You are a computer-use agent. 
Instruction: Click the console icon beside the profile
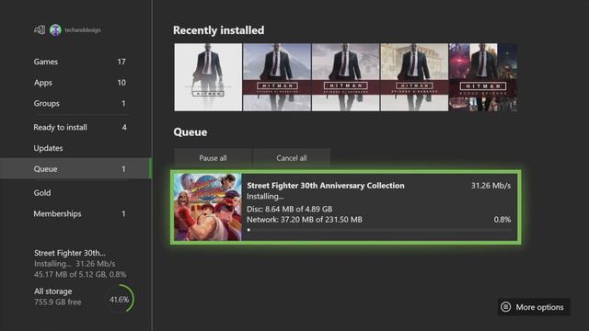[40, 29]
